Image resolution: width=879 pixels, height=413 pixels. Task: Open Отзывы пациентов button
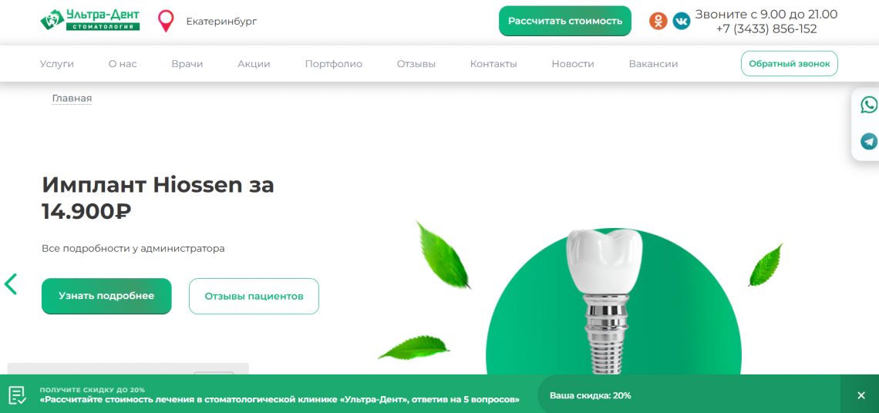(x=254, y=296)
